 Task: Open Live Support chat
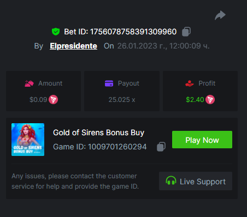[196, 181]
